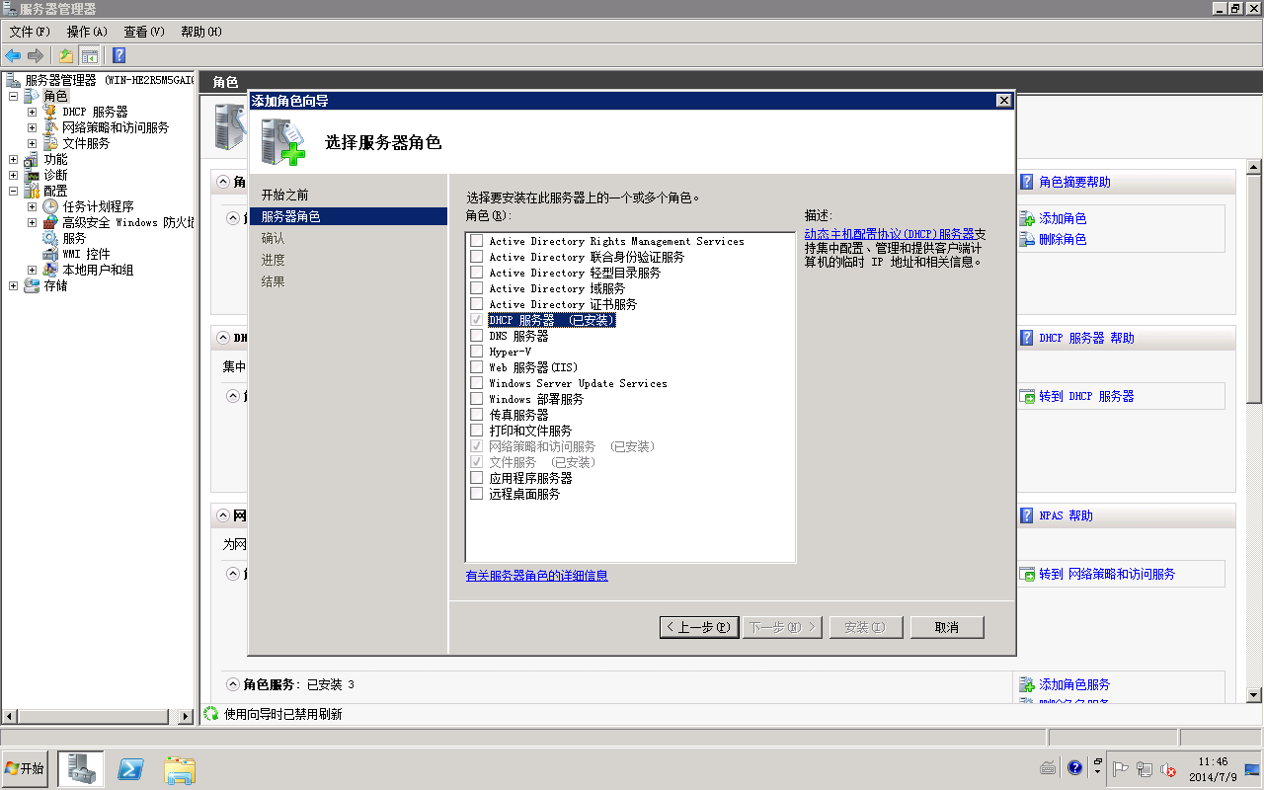Image resolution: width=1264 pixels, height=790 pixels.
Task: Check Active Directory 轻型目录服务 role
Action: click(x=477, y=273)
